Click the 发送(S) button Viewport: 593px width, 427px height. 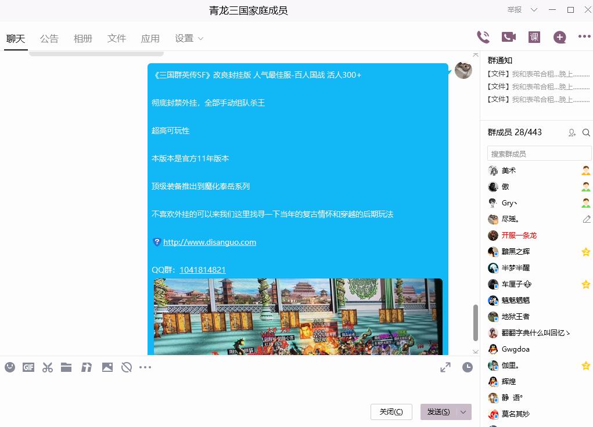point(439,412)
